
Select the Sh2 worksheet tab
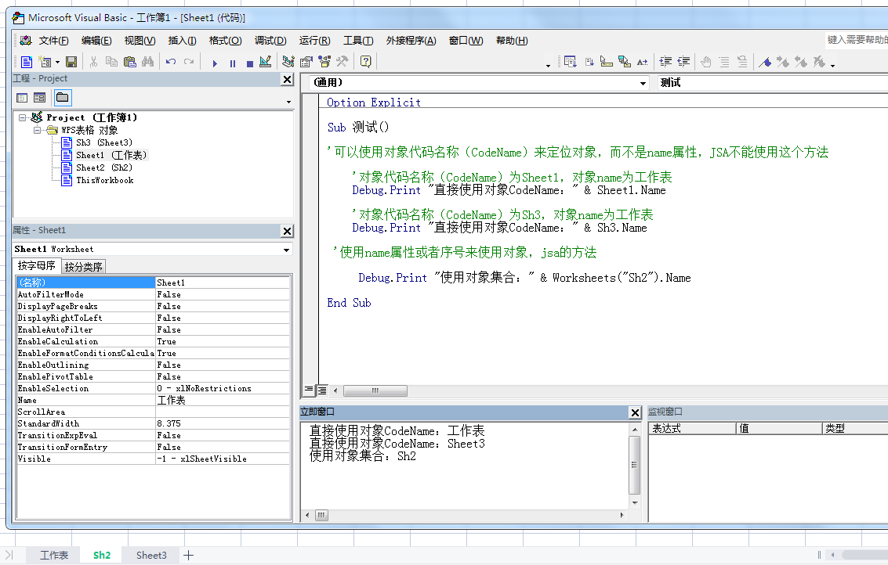point(102,556)
